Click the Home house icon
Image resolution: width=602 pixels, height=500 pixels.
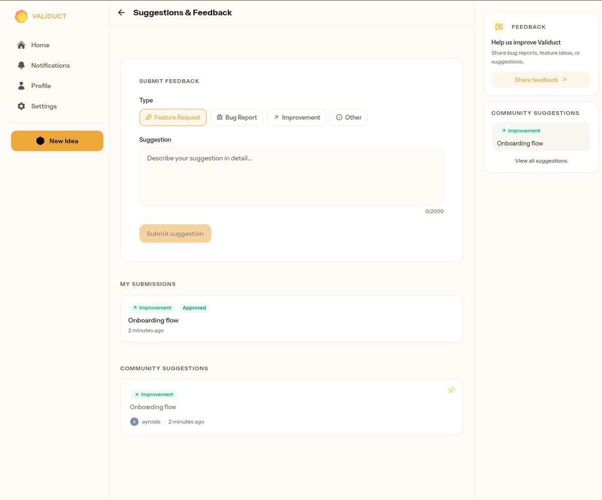click(21, 45)
